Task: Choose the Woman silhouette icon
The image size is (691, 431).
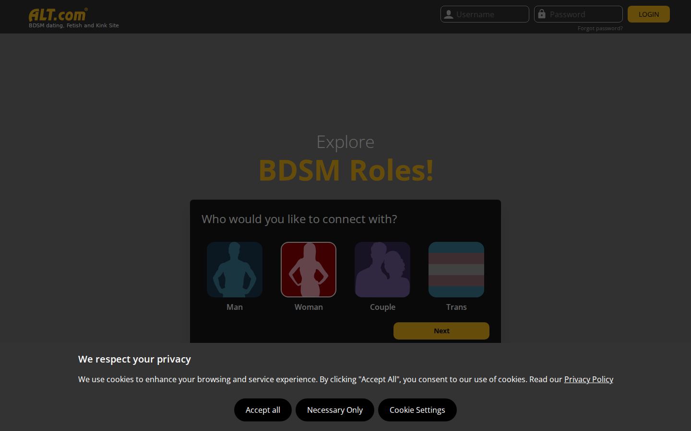Action: click(309, 270)
